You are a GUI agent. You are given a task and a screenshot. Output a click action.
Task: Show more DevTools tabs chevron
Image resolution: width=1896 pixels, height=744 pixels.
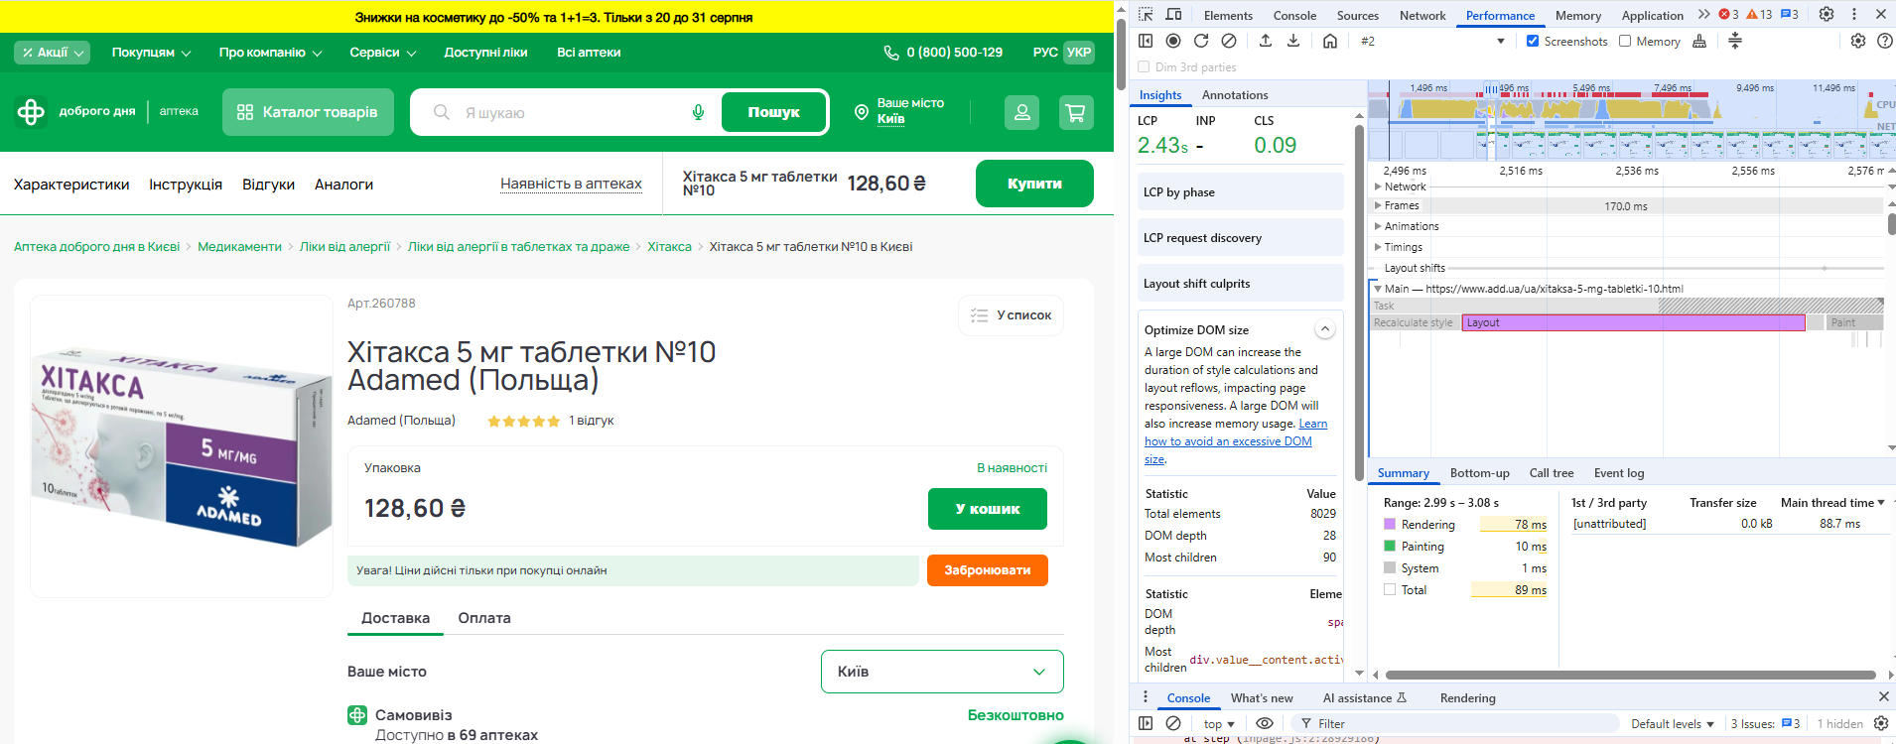pos(1703,15)
